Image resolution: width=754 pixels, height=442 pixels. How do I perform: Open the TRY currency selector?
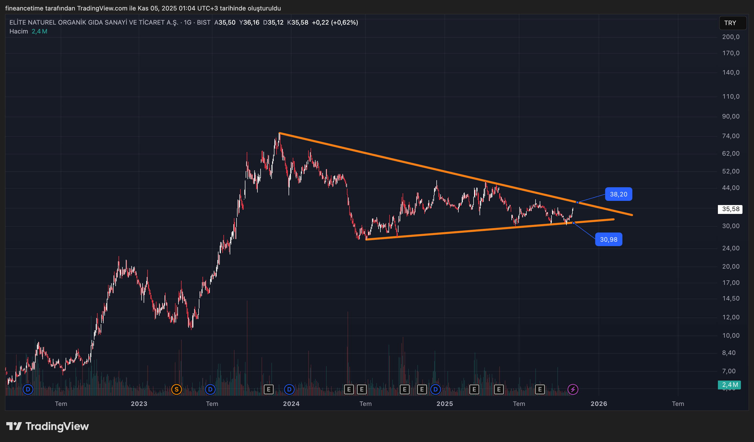(x=732, y=23)
